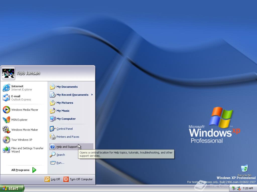257x192 pixels.
Task: Open the Printers and Faxes icon
Action: click(53, 137)
